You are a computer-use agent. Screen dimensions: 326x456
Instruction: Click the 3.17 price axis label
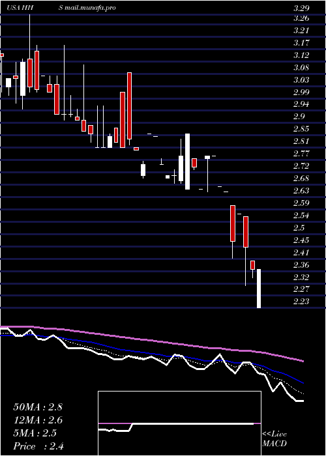[301, 43]
